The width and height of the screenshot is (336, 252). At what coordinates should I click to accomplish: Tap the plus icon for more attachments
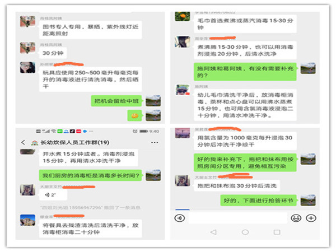coord(311,218)
